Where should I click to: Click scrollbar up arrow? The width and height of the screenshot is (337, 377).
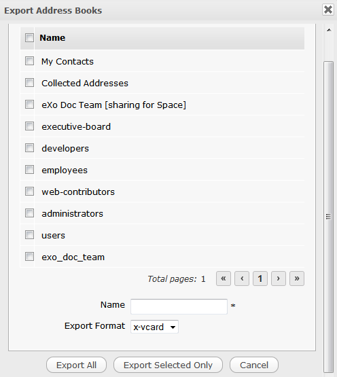[329, 30]
